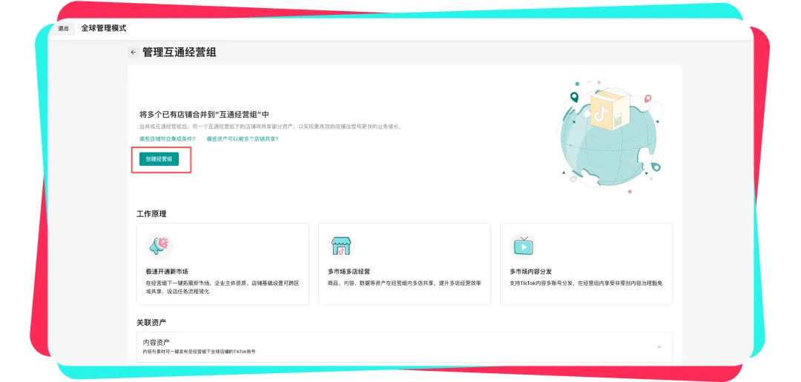Click the TV play icon for 多市场内容分发
Image resolution: width=801 pixels, height=382 pixels.
tap(523, 245)
